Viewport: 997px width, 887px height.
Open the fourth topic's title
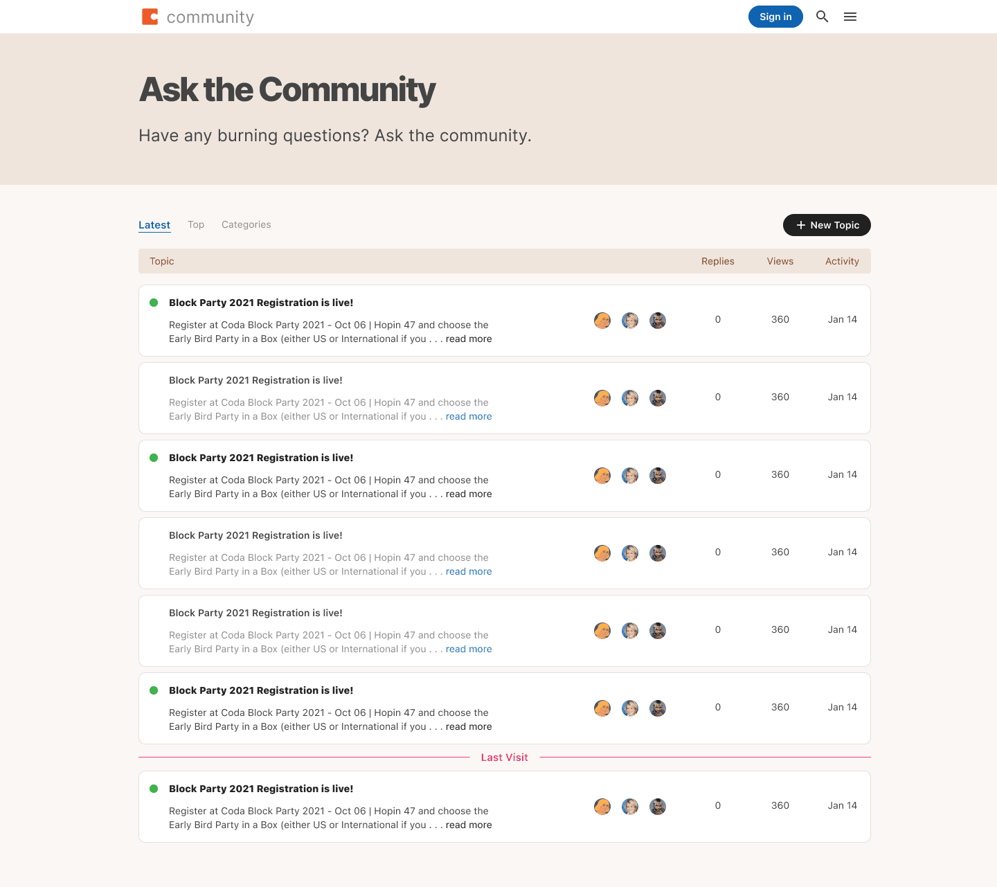255,535
